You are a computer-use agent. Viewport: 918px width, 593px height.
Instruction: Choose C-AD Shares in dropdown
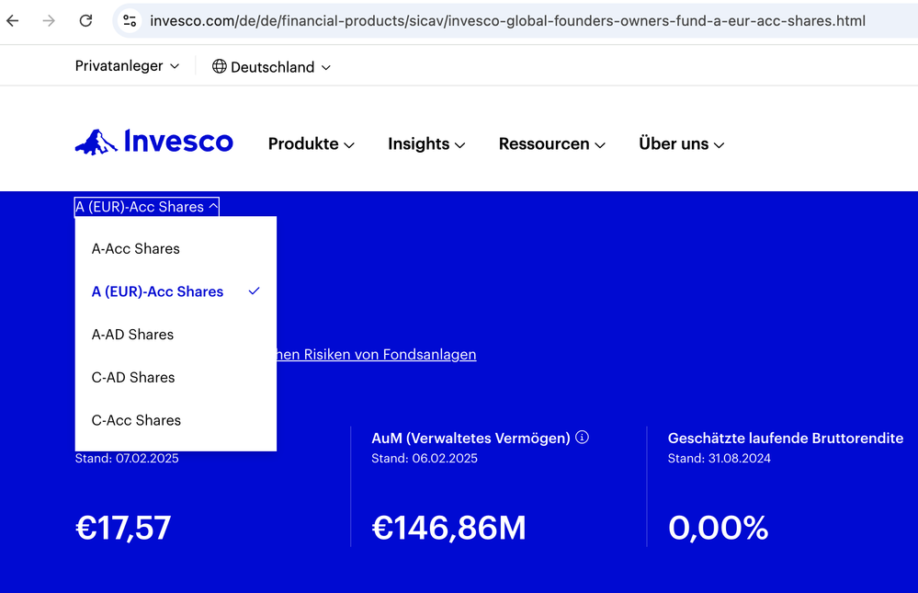[176, 377]
